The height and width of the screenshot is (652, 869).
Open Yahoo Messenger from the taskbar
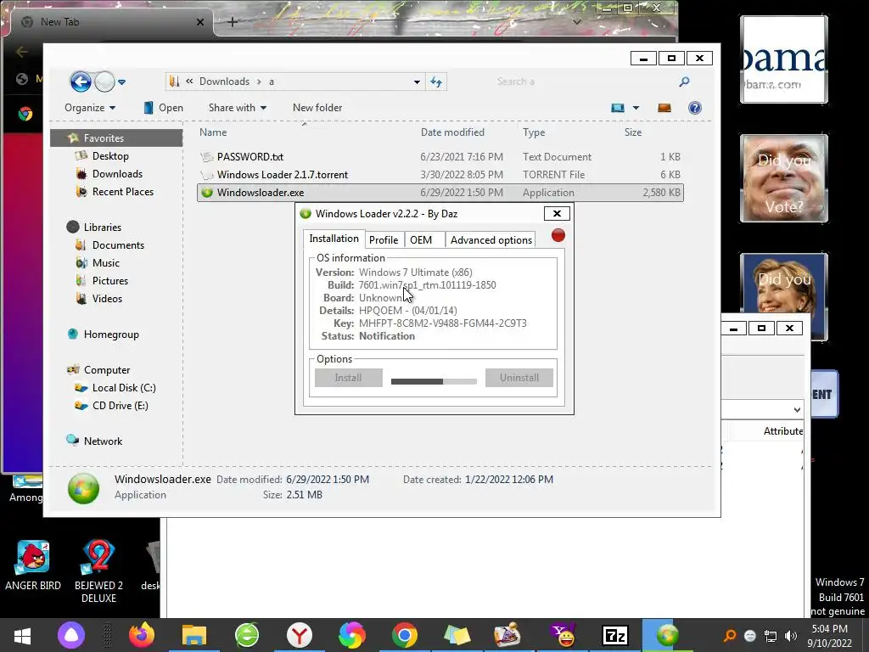(562, 635)
